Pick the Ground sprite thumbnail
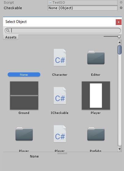This screenshot has width=124, height=171. click(24, 96)
